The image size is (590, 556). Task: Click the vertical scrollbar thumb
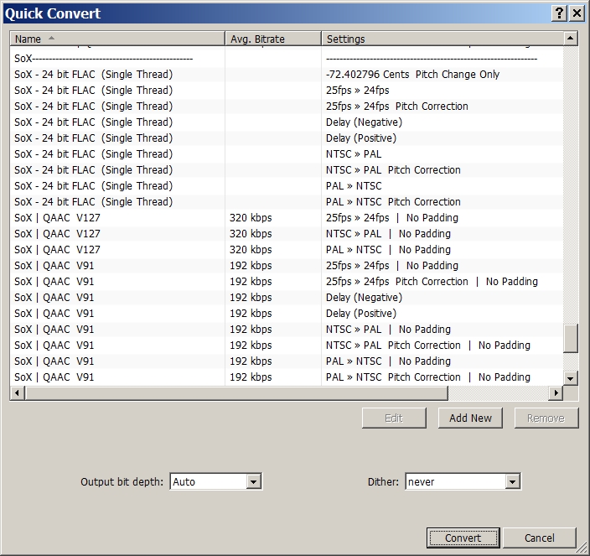coord(571,339)
